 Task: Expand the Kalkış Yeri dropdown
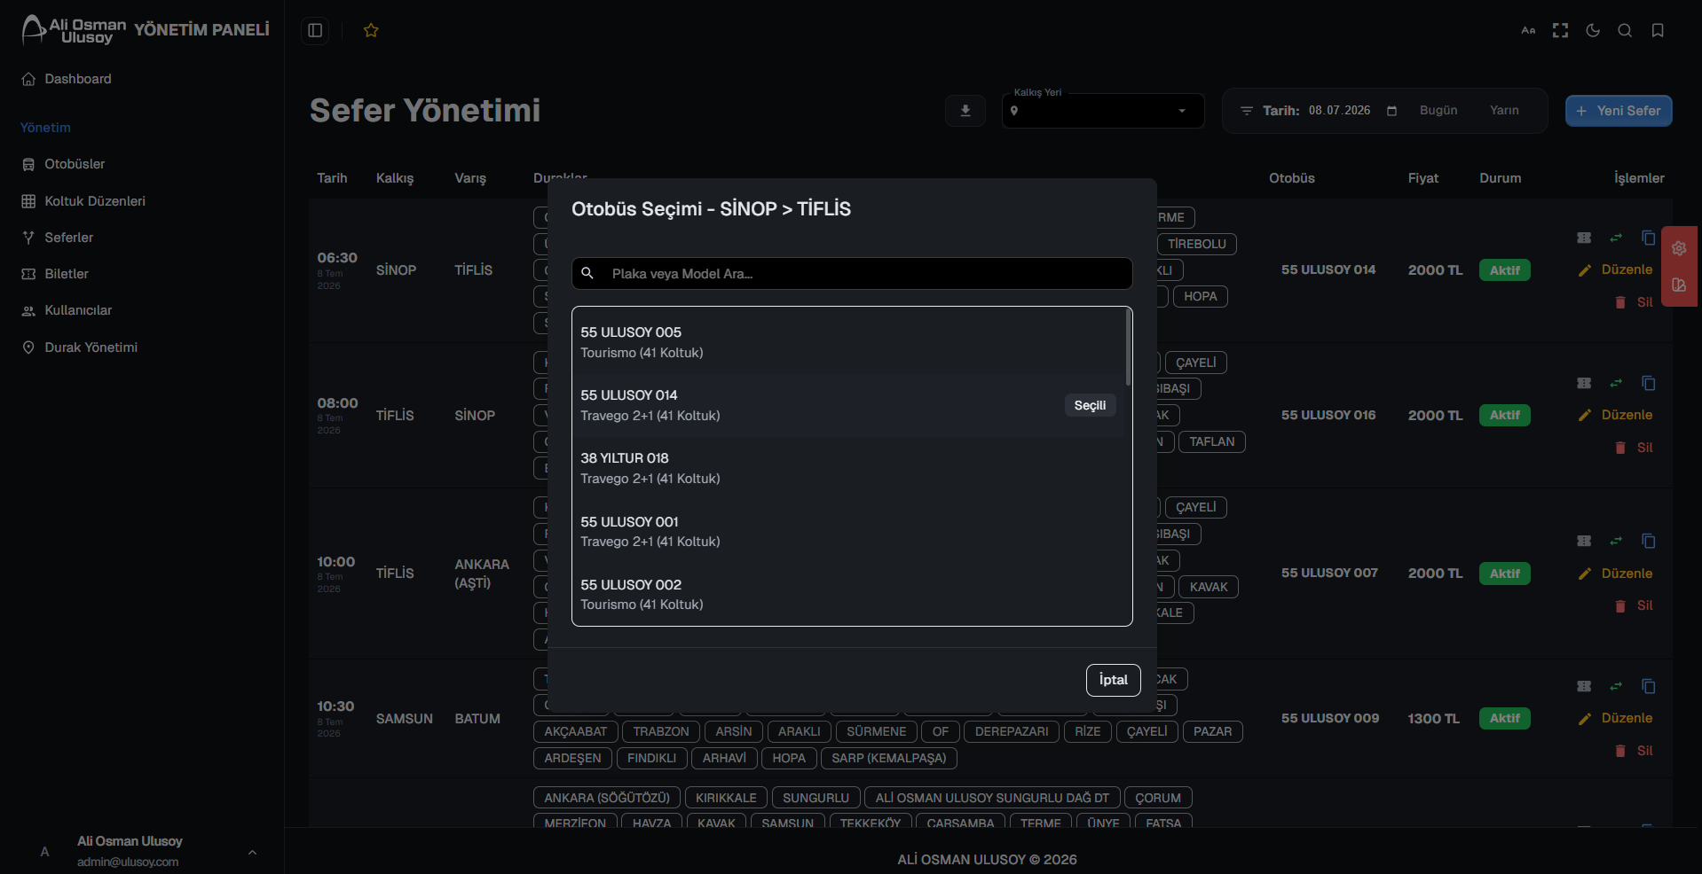pos(1103,111)
